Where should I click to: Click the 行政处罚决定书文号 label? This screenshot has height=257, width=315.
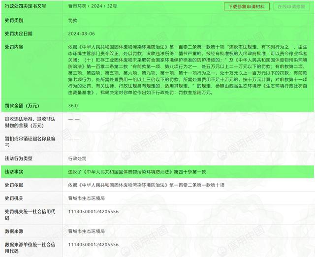(26, 6)
